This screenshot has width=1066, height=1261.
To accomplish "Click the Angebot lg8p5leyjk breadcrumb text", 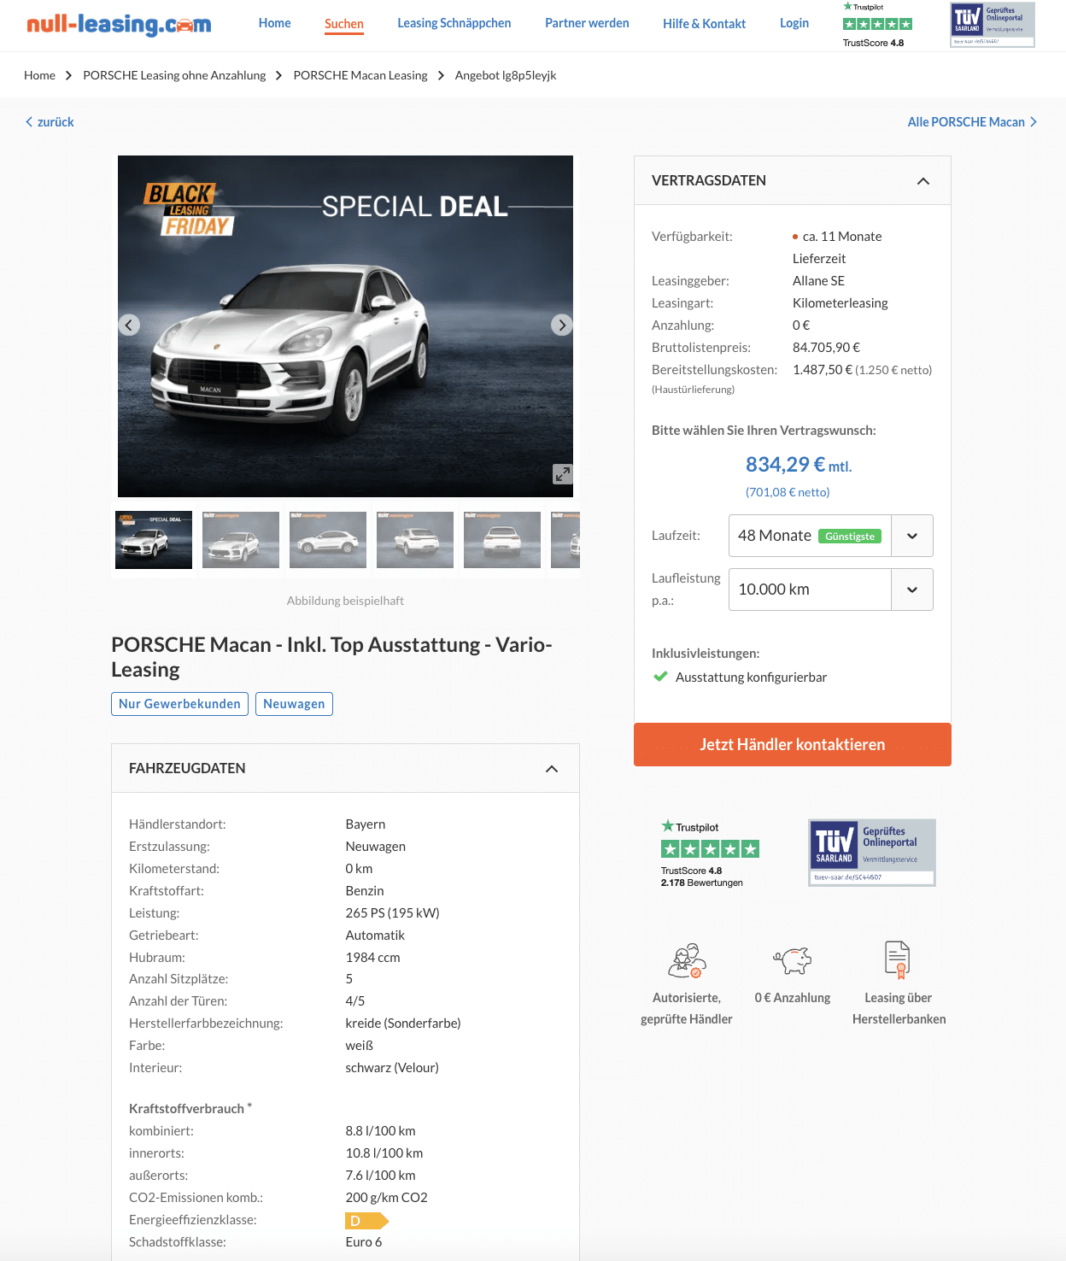I will point(506,75).
